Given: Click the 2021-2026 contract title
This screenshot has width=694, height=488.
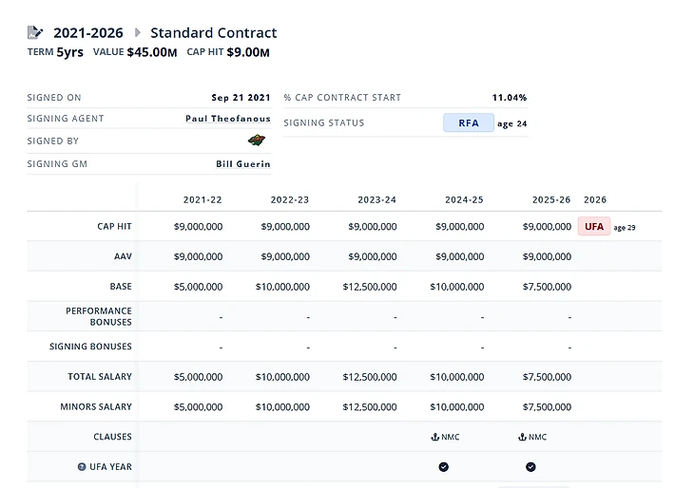Looking at the screenshot, I should [88, 33].
